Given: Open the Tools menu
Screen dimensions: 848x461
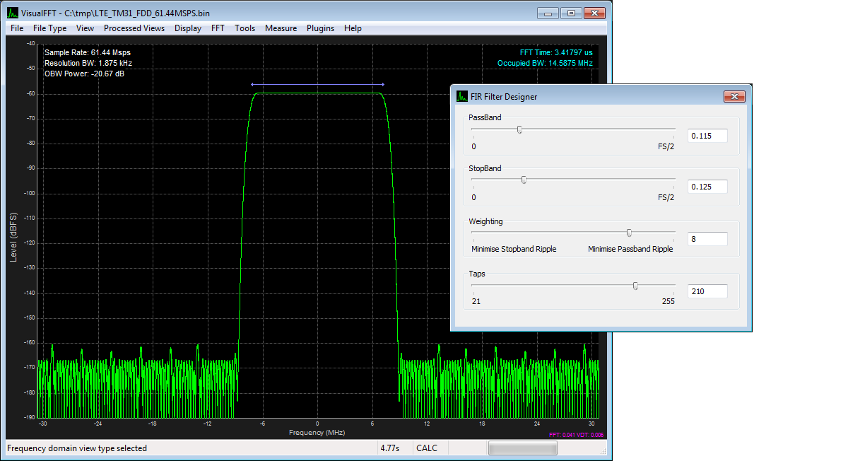Looking at the screenshot, I should click(245, 28).
